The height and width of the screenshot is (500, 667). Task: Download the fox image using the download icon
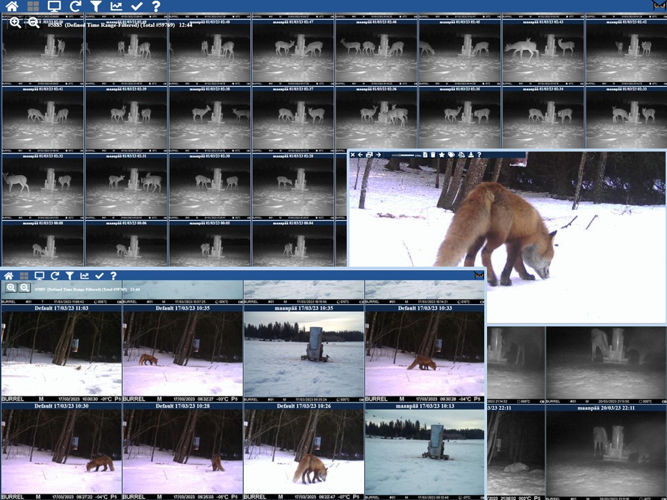470,155
